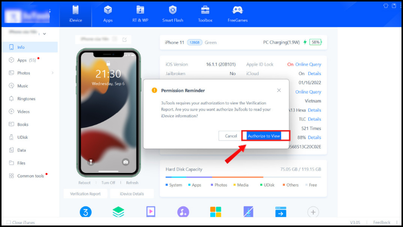Open the Toolbox tab
Screen dimensions: 403x227
coord(205,15)
